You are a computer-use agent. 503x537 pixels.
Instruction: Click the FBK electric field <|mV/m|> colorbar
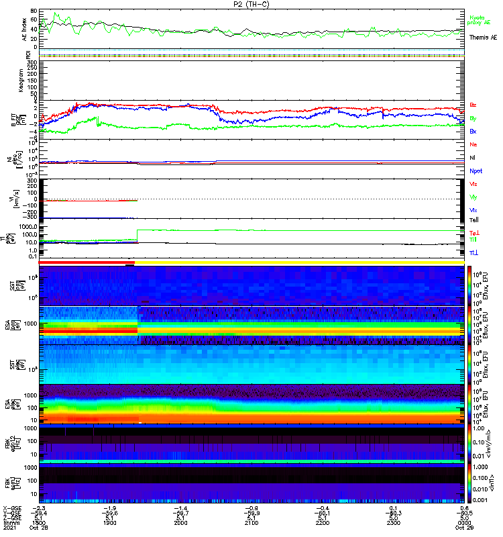click(x=469, y=444)
